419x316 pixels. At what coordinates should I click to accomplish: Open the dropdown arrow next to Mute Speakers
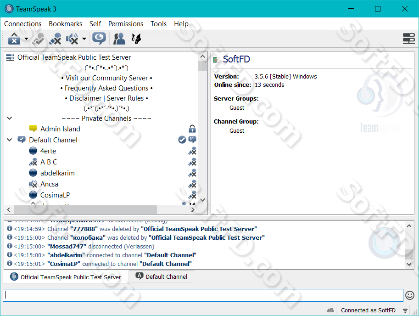84,39
